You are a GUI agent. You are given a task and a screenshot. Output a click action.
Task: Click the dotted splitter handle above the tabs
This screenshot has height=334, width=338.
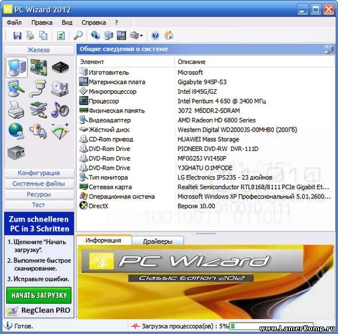pos(206,233)
